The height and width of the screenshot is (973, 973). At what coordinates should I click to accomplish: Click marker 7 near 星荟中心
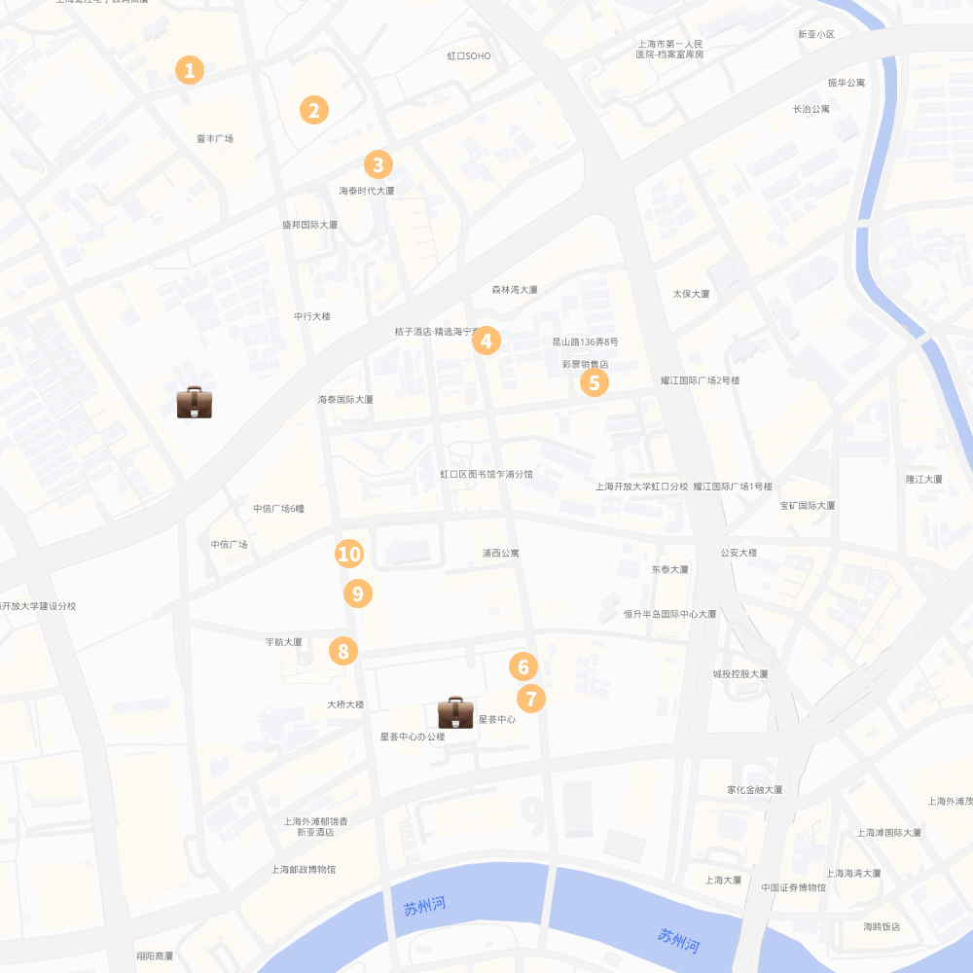coord(530,698)
